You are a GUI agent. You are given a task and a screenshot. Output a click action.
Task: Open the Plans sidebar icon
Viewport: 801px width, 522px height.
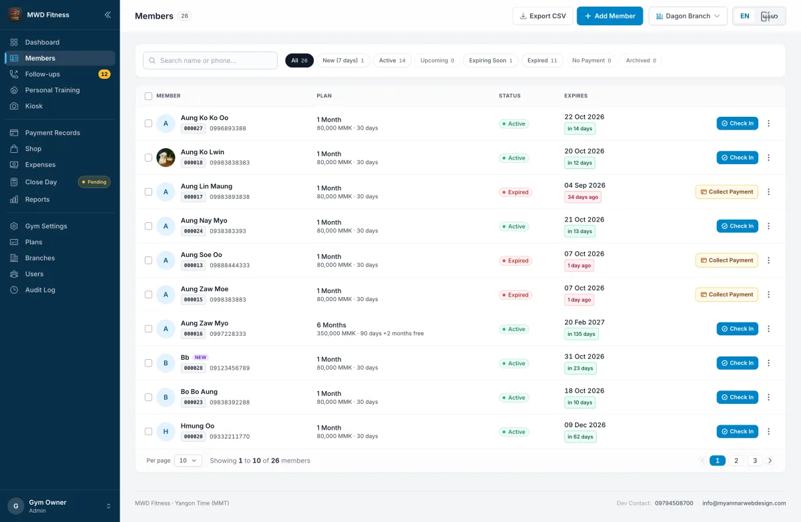tap(14, 242)
